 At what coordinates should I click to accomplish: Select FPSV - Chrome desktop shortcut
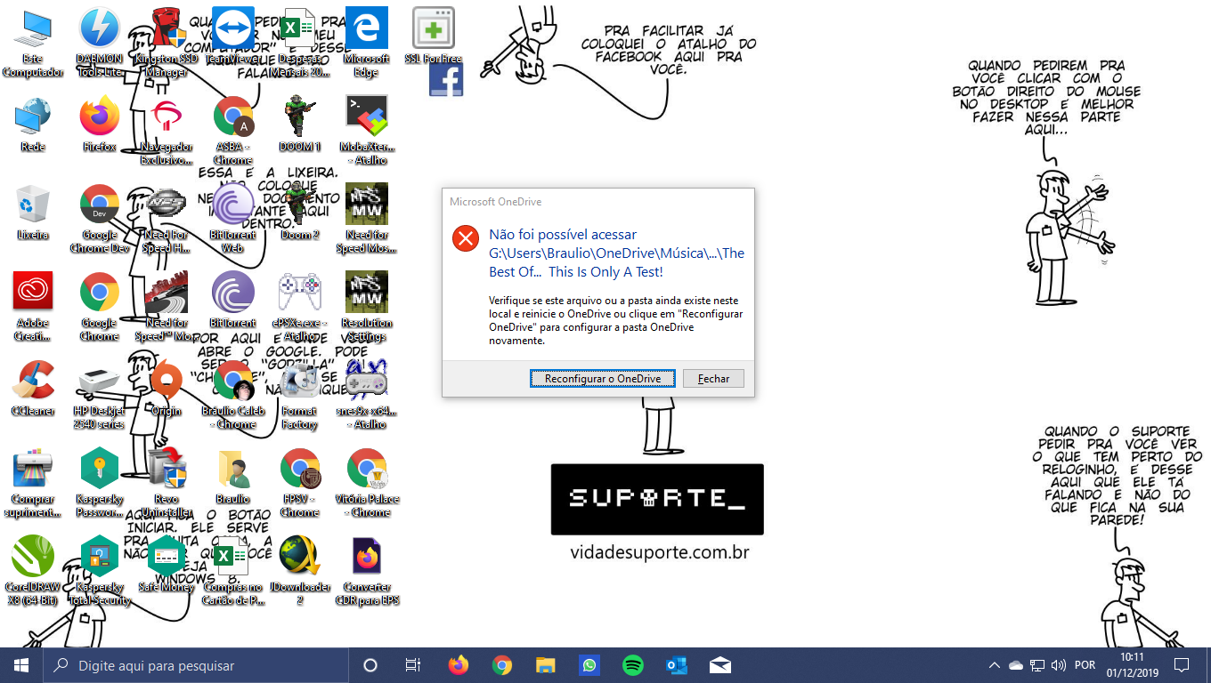click(300, 485)
